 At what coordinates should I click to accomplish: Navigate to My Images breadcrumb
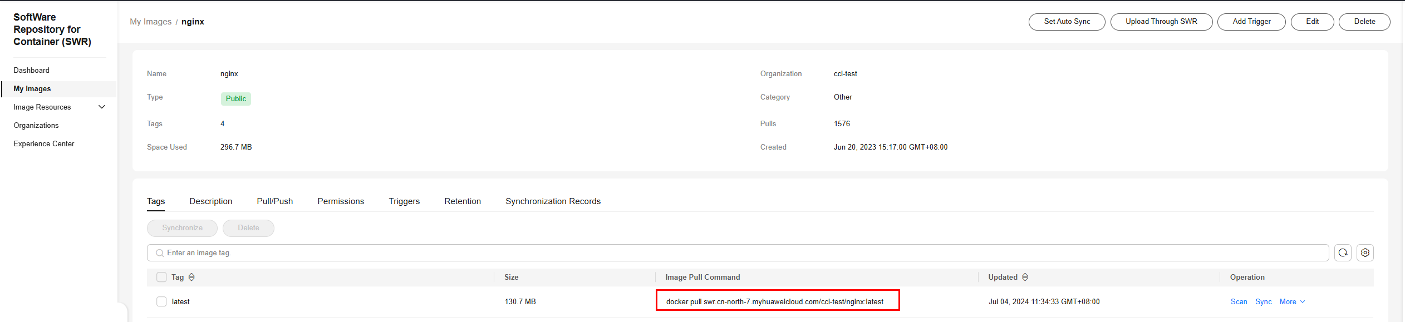[x=150, y=22]
